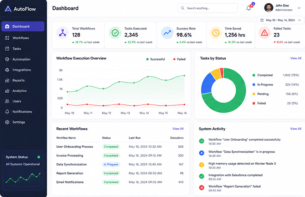Image resolution: width=305 pixels, height=197 pixels.
Task: Toggle the Successful series in chart legend
Action: click(155, 59)
